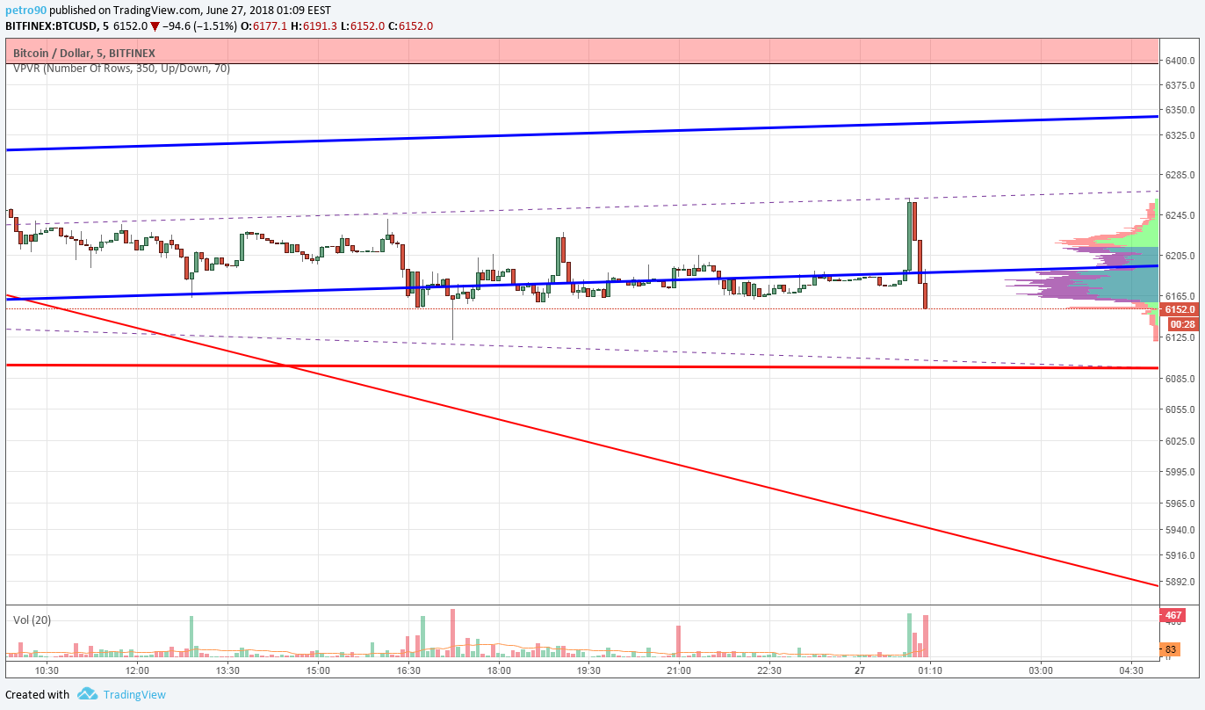1205x710 pixels.
Task: Click the bold 27 date label on time axis
Action: tap(860, 670)
